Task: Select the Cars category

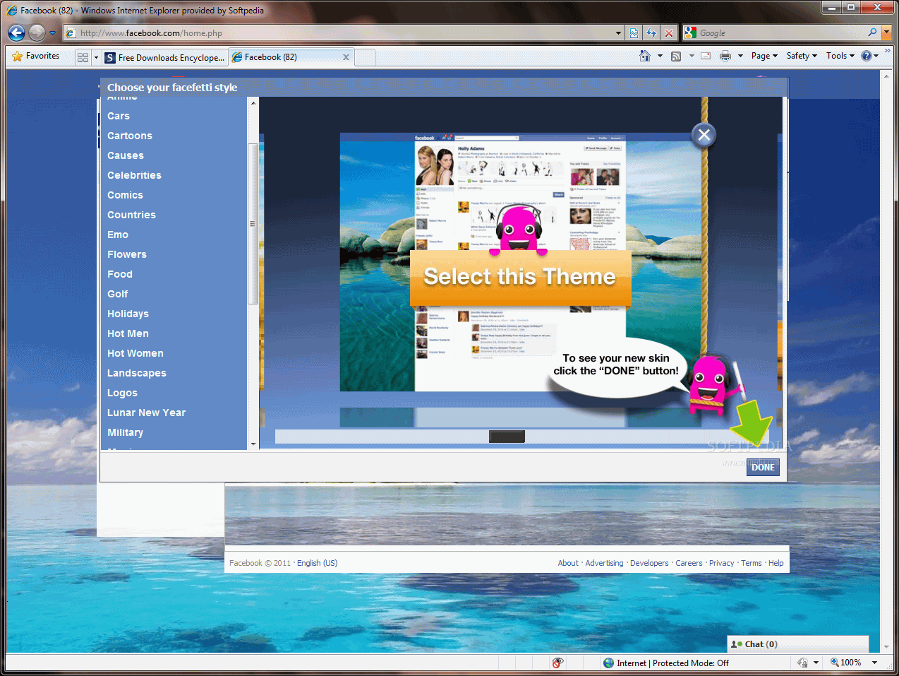Action: 119,116
